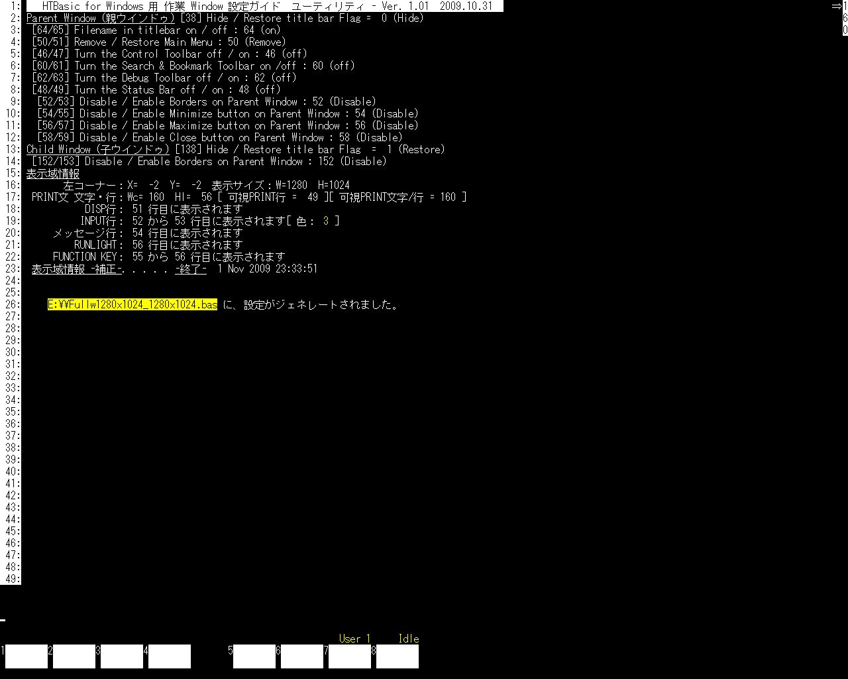Image resolution: width=848 pixels, height=679 pixels.
Task: Click softkey box number 7
Action: tap(350, 656)
